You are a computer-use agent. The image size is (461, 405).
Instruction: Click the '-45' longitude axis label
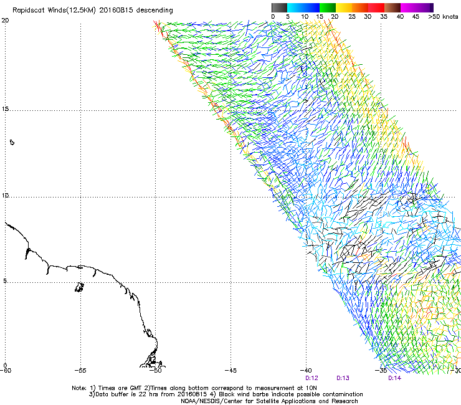[230, 370]
